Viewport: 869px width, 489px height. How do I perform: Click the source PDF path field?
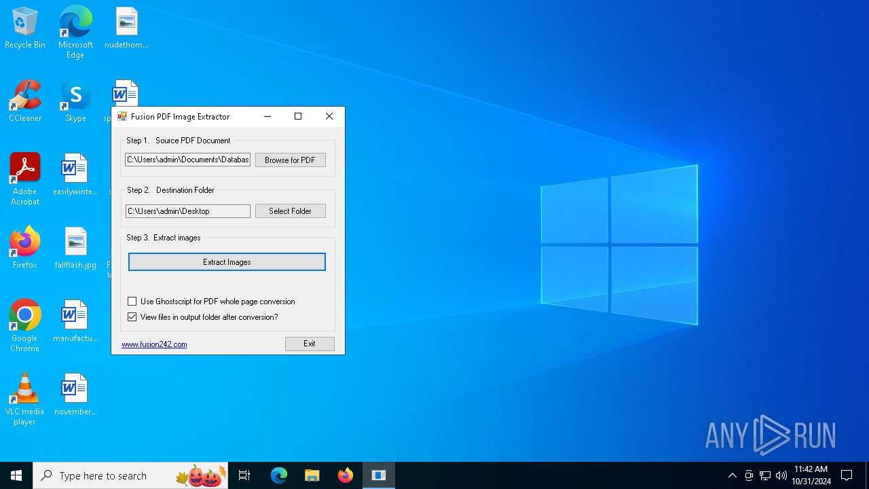click(x=188, y=160)
